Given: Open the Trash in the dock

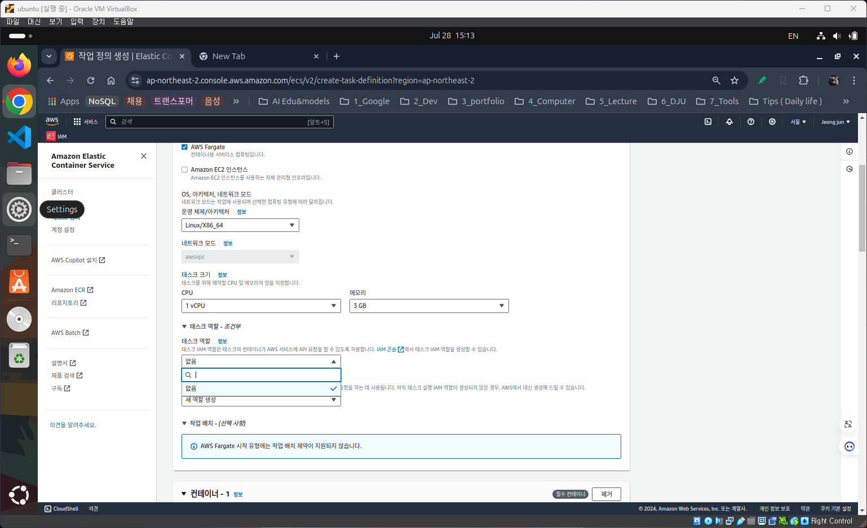Looking at the screenshot, I should [x=19, y=356].
